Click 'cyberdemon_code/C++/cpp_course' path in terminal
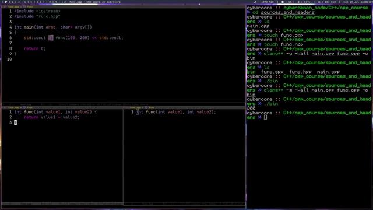Image resolution: width=373 pixels, height=210 pixels. click(x=326, y=8)
